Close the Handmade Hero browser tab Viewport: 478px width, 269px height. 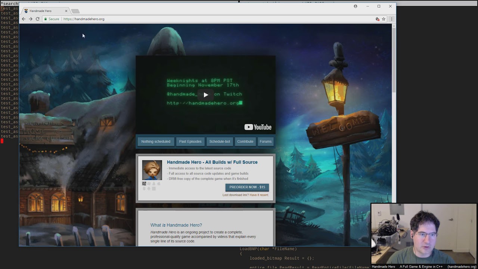66,11
